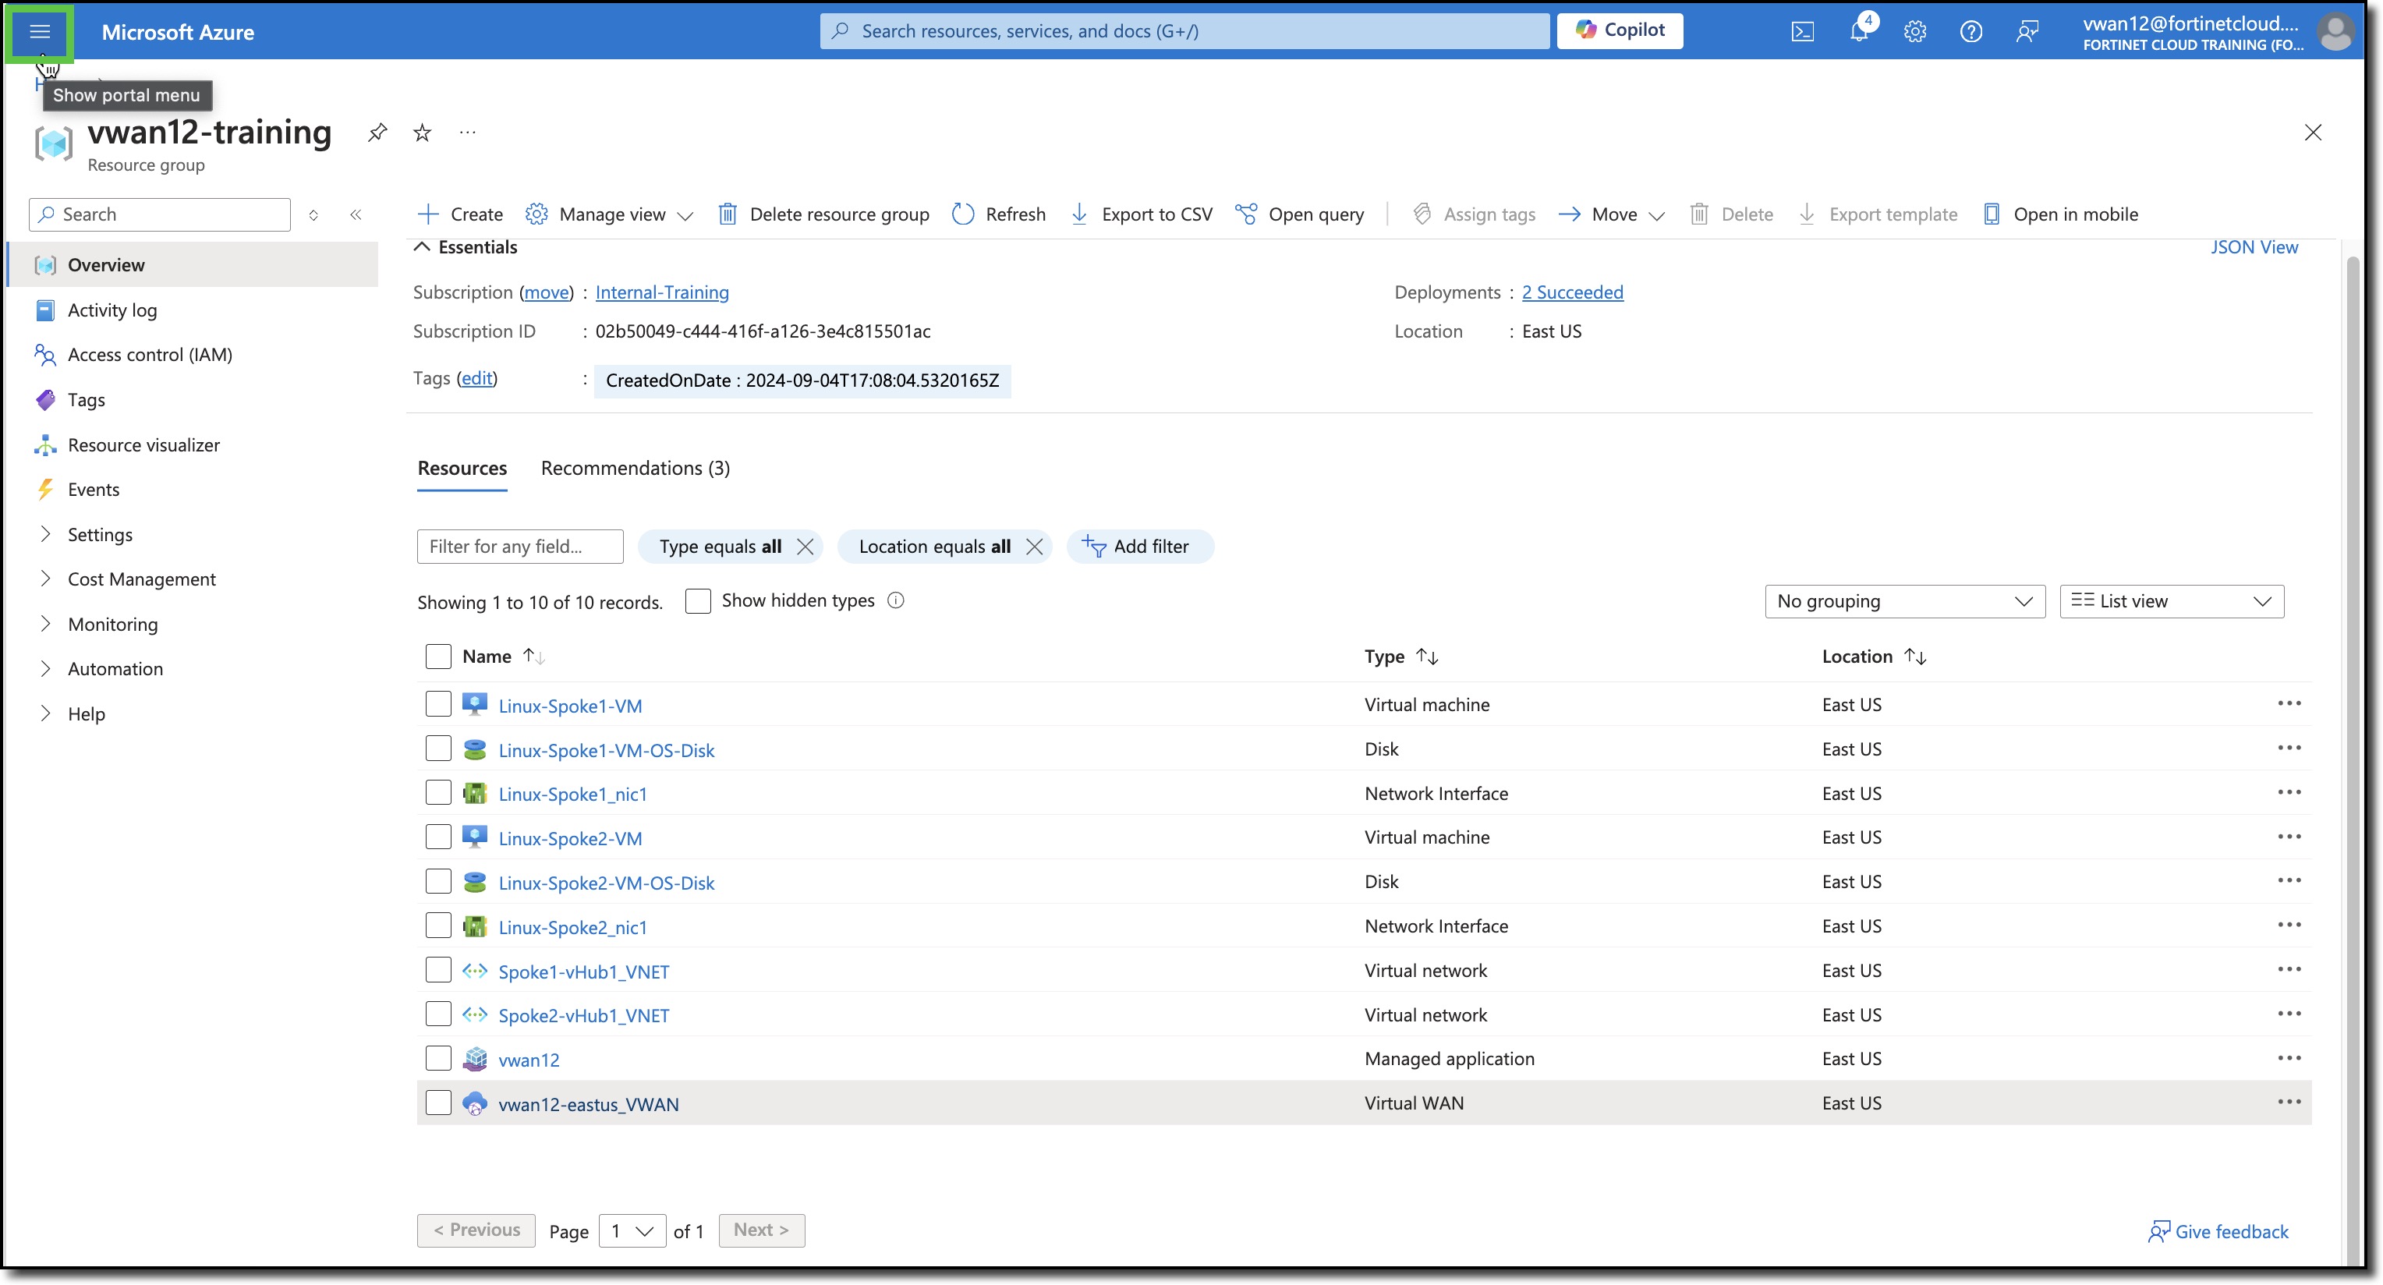The width and height of the screenshot is (2383, 1285).
Task: Pin the vwan12-training resource group
Action: pyautogui.click(x=377, y=133)
